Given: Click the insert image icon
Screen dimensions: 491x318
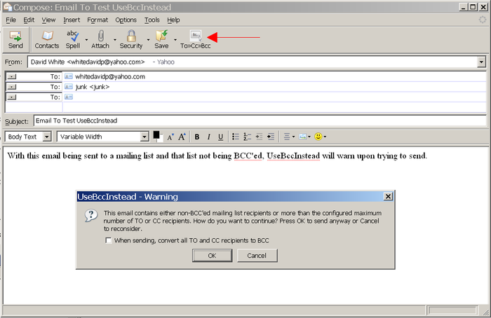Looking at the screenshot, I should (x=304, y=137).
